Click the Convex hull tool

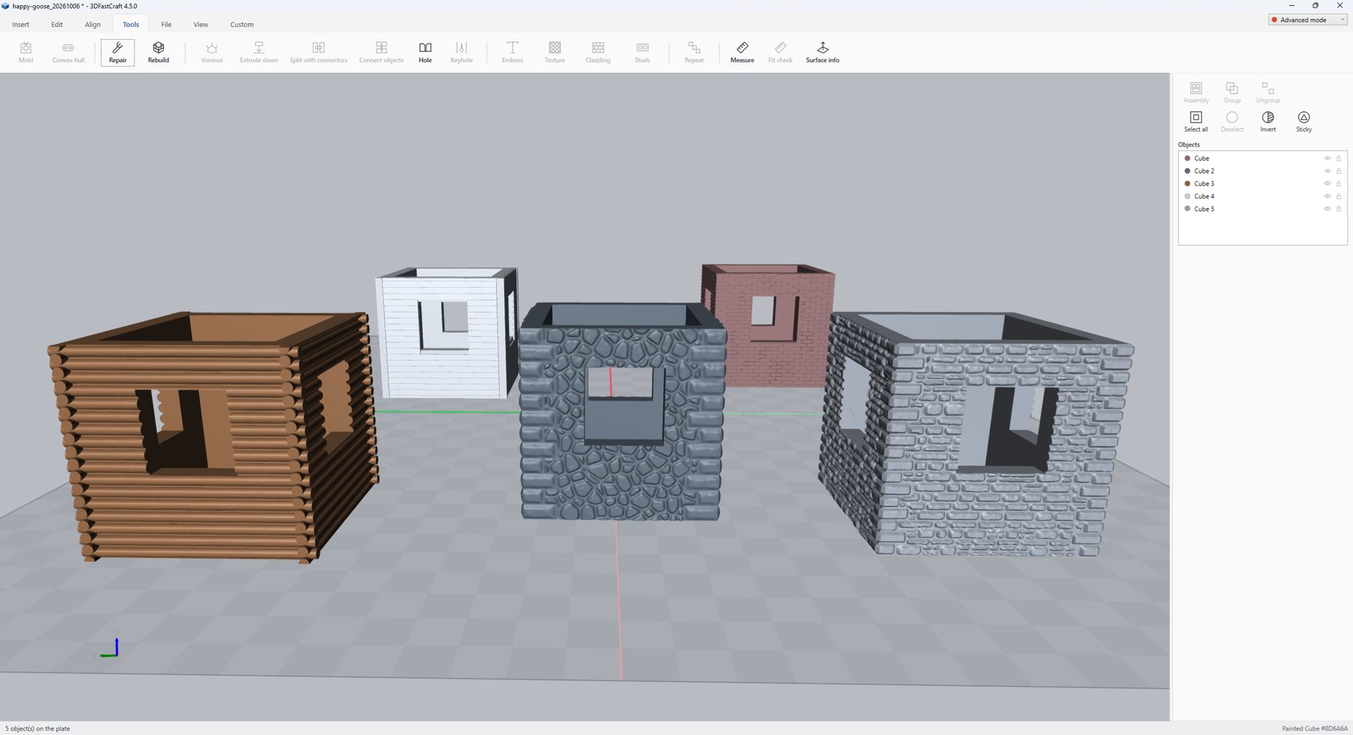click(x=68, y=53)
